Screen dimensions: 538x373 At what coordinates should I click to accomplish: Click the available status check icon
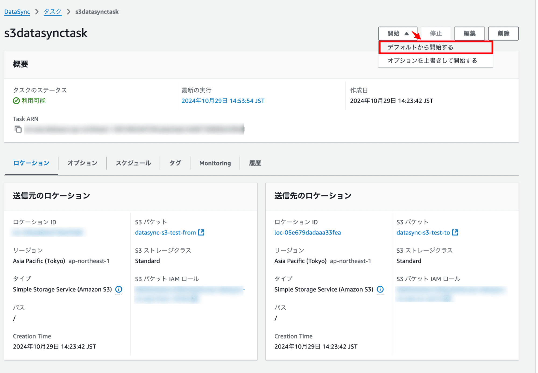(x=16, y=101)
